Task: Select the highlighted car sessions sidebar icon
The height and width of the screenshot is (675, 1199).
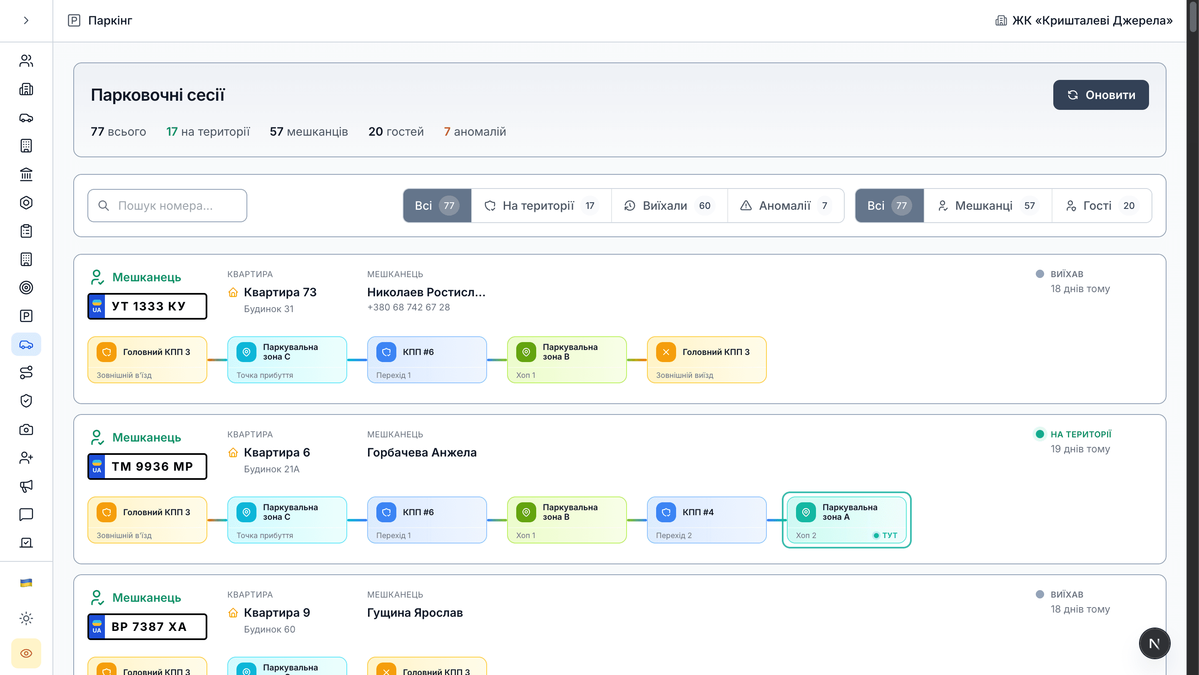Action: click(26, 344)
